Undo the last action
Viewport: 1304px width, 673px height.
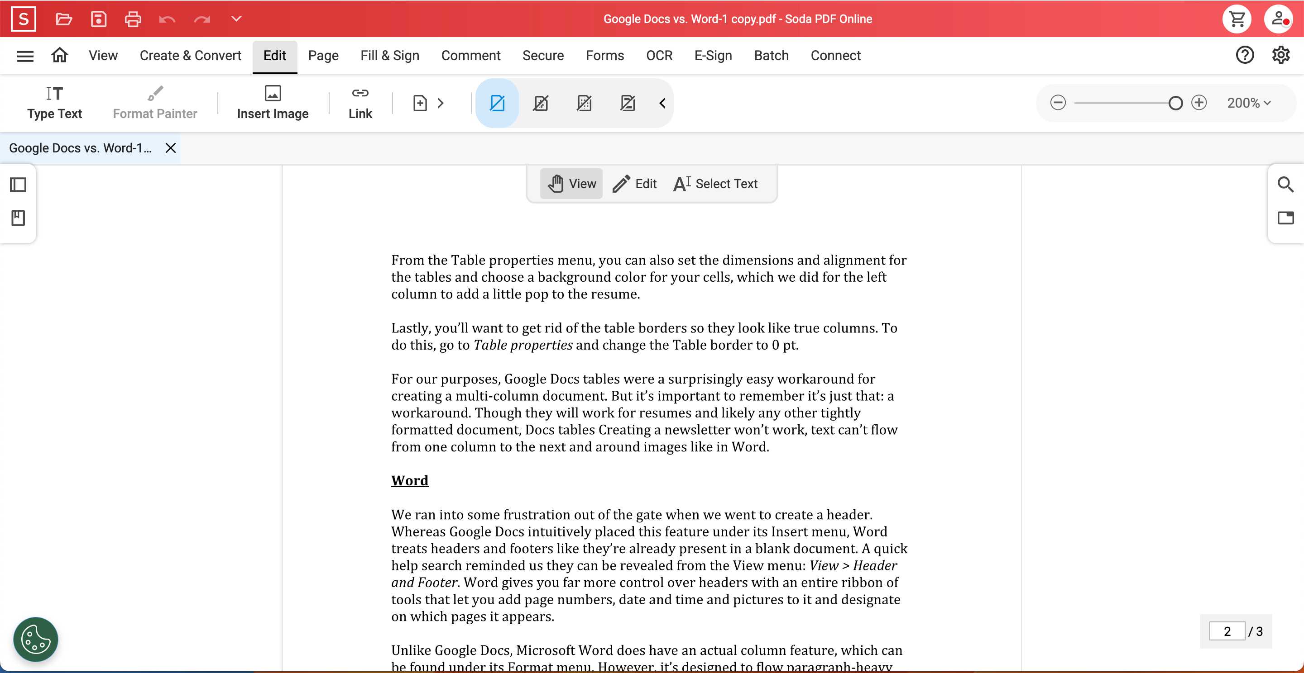pyautogui.click(x=167, y=19)
